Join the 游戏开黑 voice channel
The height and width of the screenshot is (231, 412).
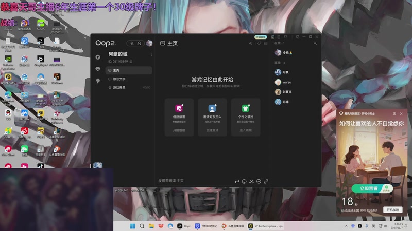click(x=129, y=87)
